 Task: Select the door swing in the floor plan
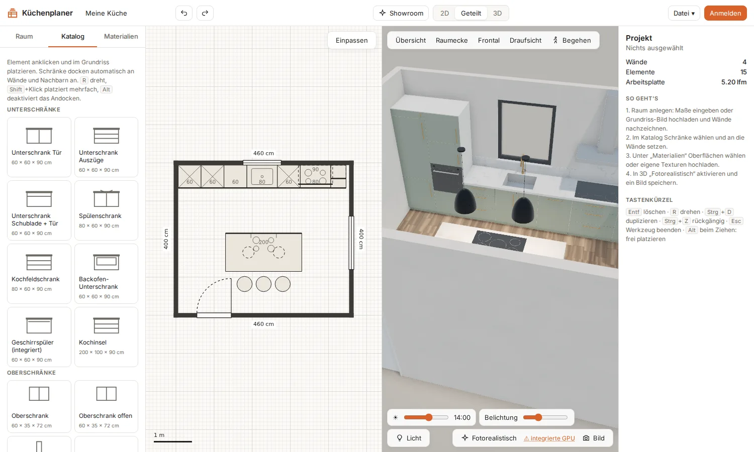pyautogui.click(x=214, y=297)
